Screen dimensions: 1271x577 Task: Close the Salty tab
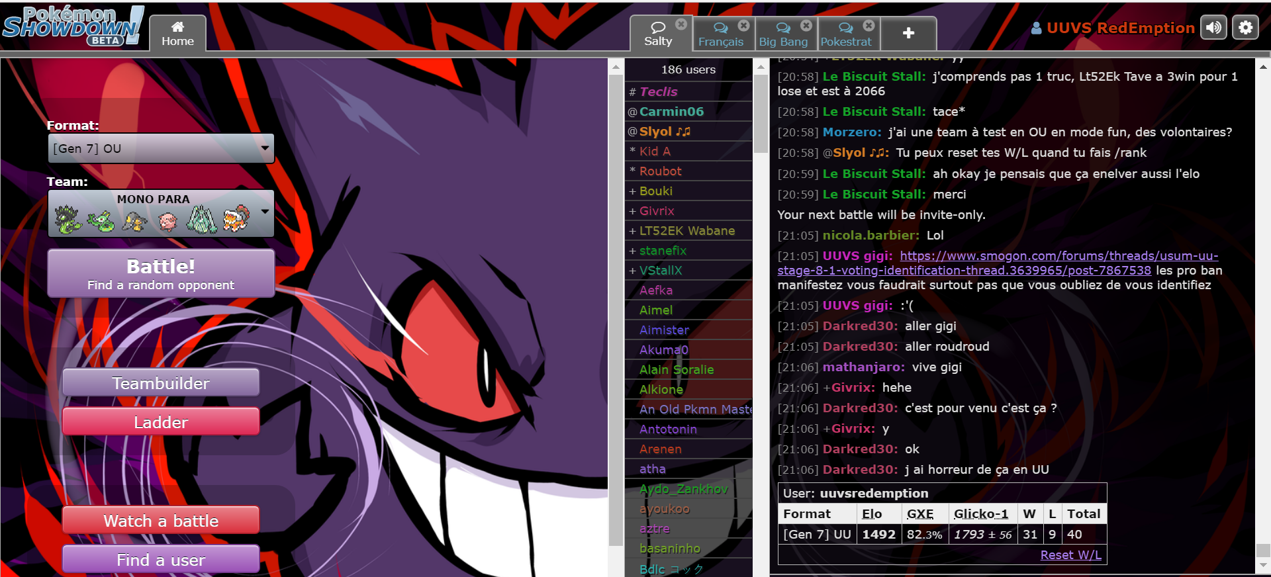click(681, 24)
